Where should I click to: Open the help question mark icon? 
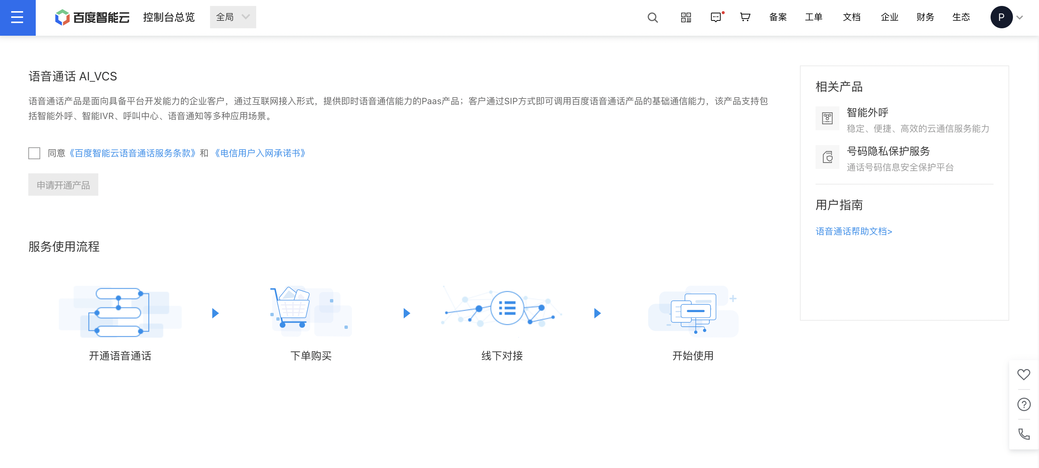1024,404
